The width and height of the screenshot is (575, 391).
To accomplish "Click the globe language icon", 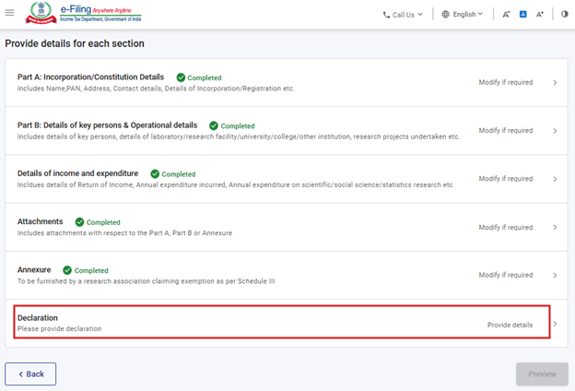I will (446, 15).
